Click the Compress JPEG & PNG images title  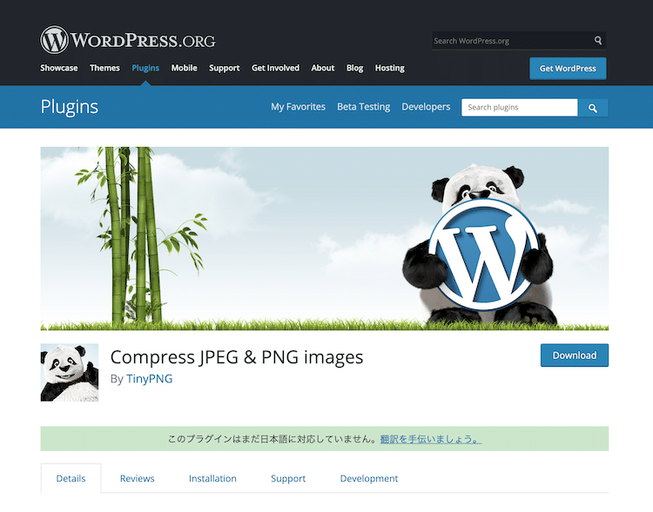[x=237, y=357]
